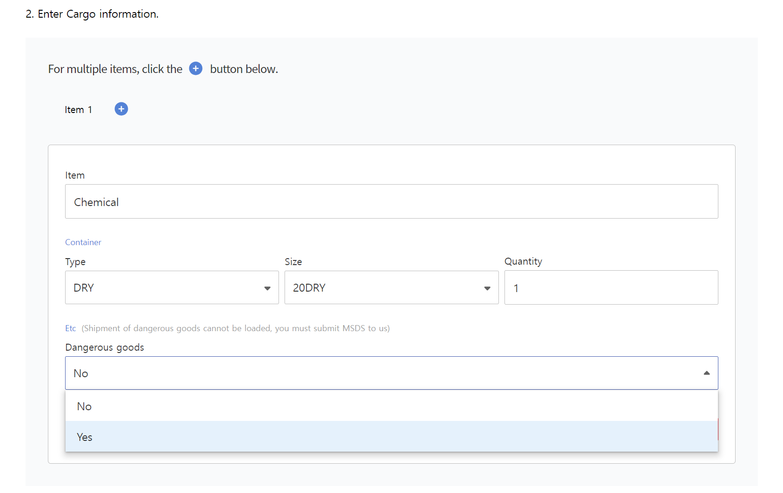
Task: Click the blue Etc section label
Action: (x=71, y=328)
